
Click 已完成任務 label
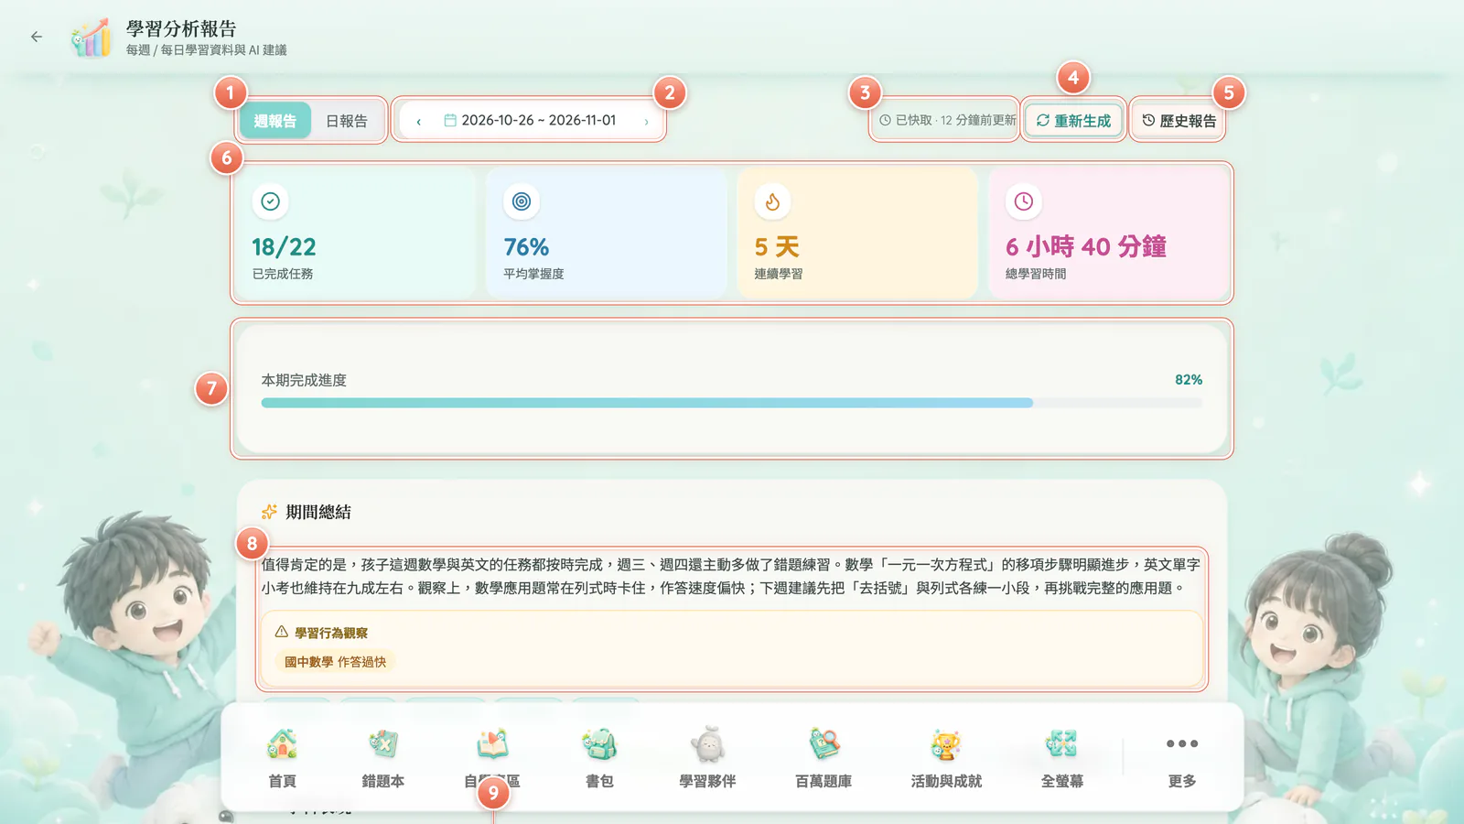pyautogui.click(x=283, y=274)
